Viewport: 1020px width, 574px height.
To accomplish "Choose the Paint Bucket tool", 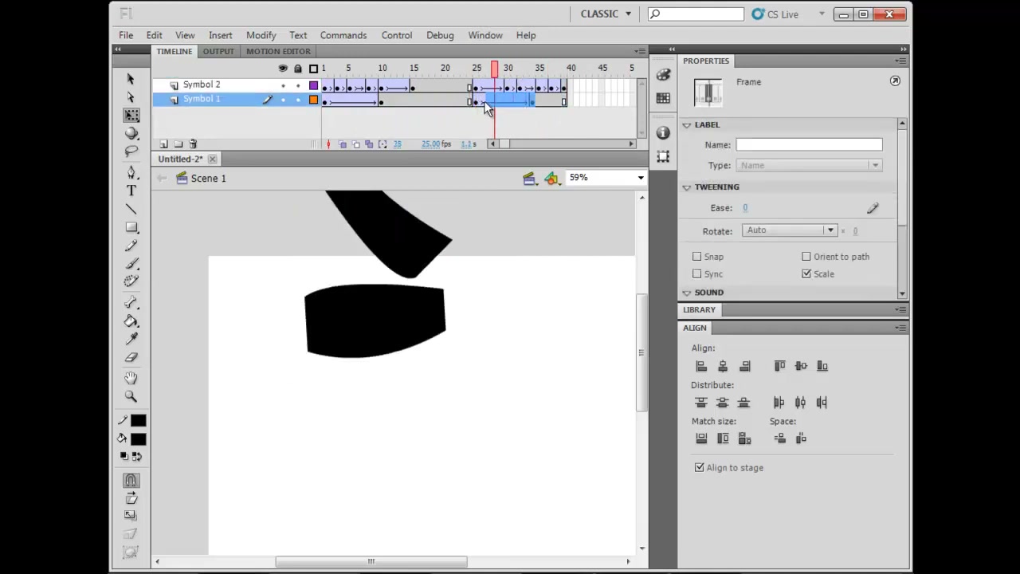I will tap(131, 320).
